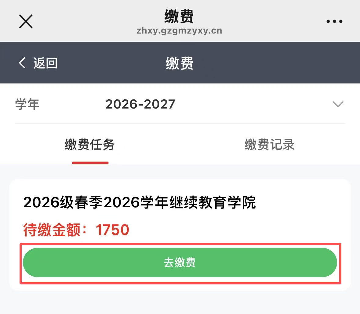Click the URL zhxy.gzgmzyxy.cn text

(x=180, y=30)
